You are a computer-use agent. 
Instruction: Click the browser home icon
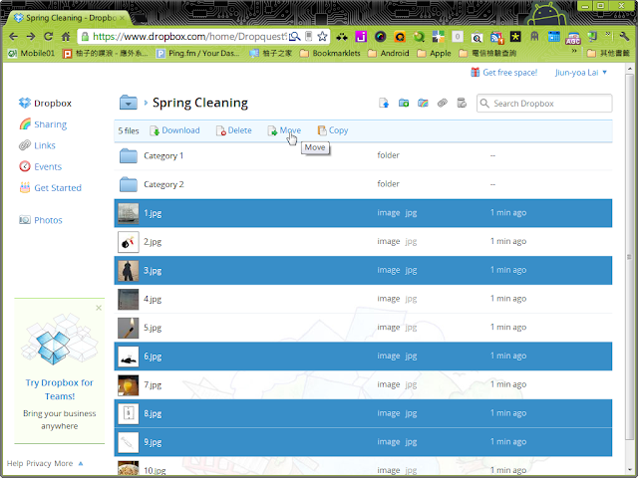(x=66, y=37)
